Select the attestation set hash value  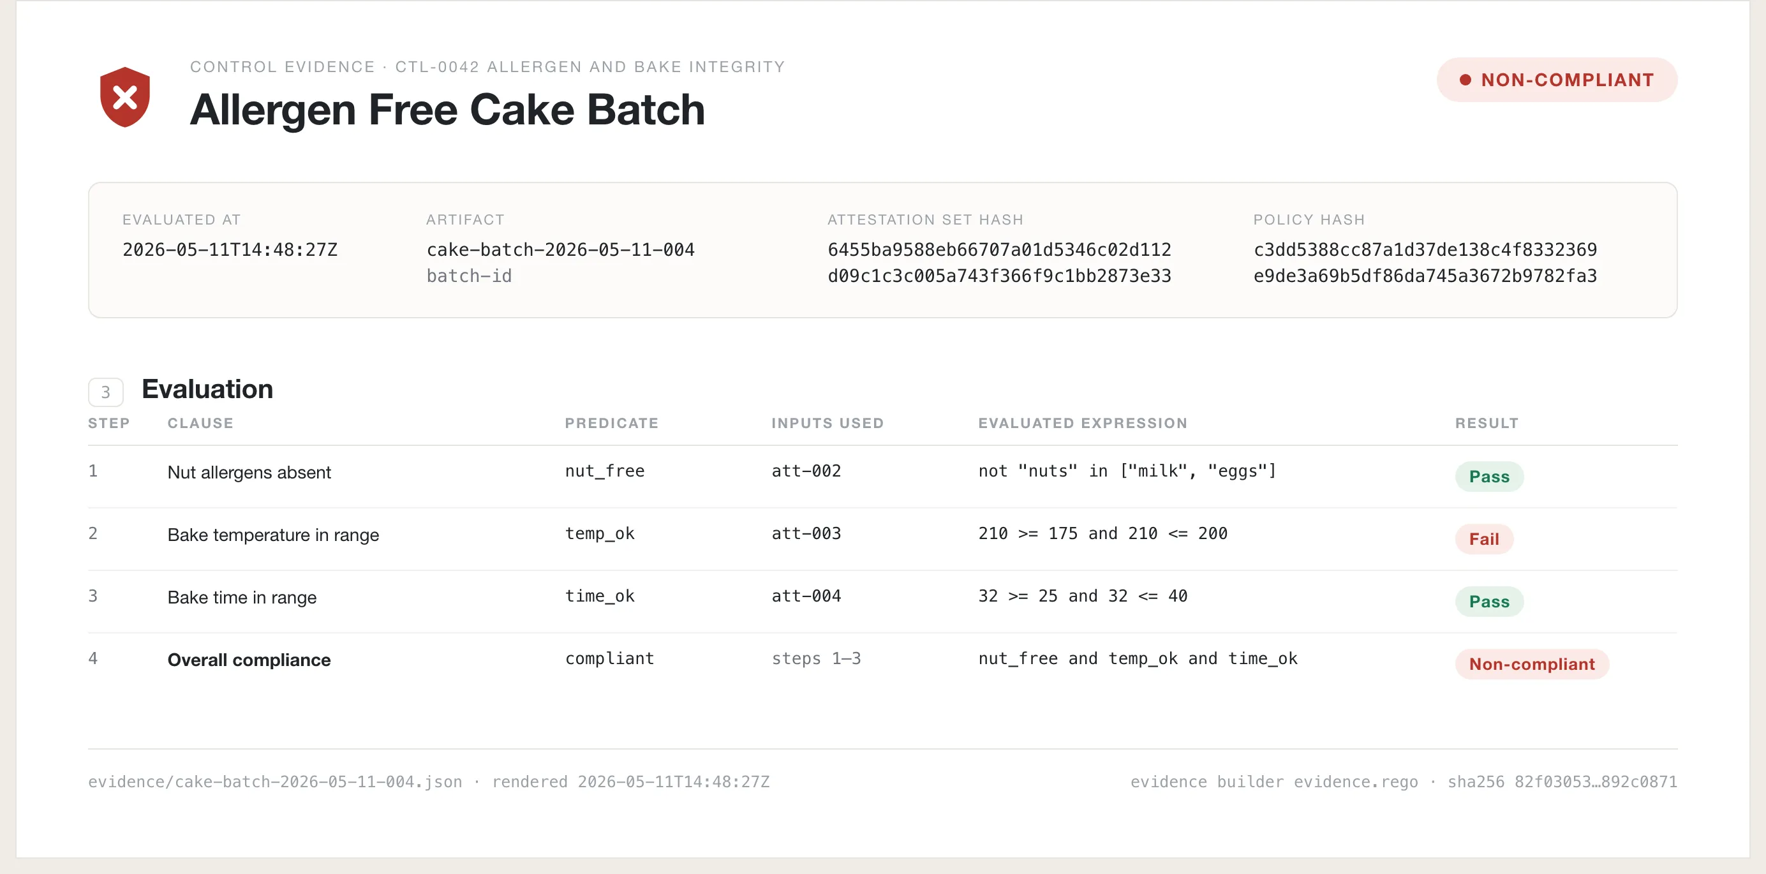click(999, 263)
